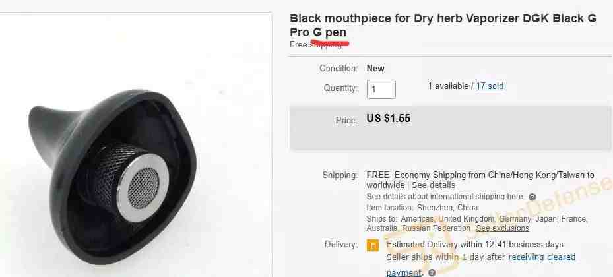Click the condition value New
Image resolution: width=613 pixels, height=277 pixels.
(375, 69)
